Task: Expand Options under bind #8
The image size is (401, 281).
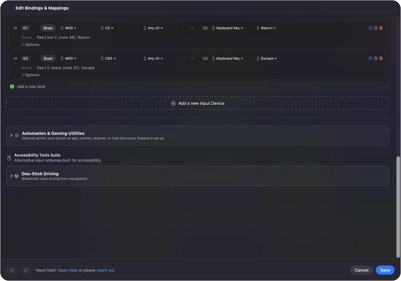Action: [30, 75]
